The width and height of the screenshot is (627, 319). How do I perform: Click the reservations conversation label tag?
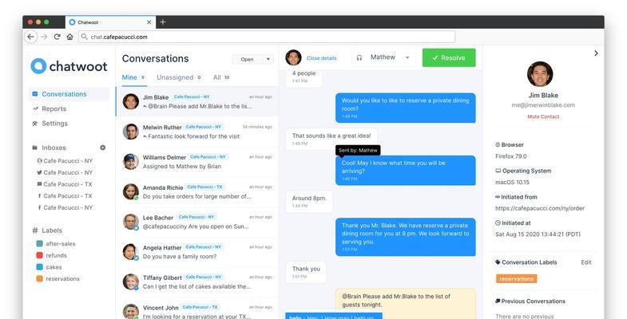coord(516,278)
